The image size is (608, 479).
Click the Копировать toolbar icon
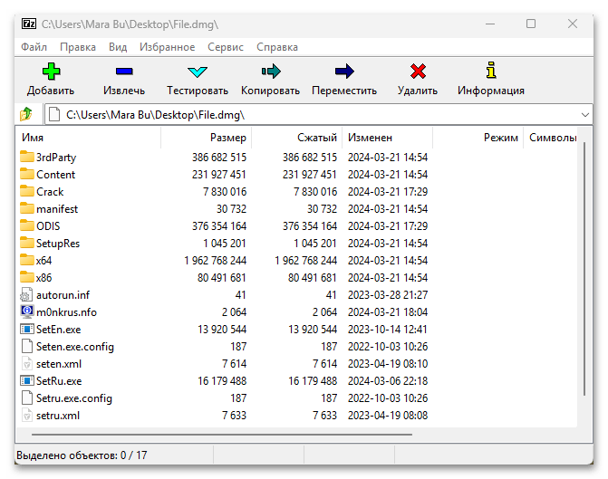coord(271,72)
